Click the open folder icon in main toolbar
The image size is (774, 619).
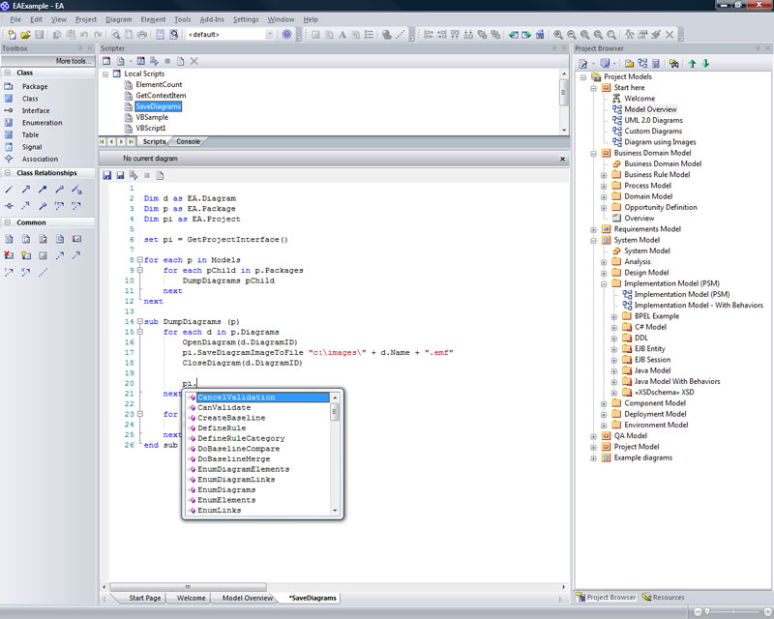click(26, 34)
